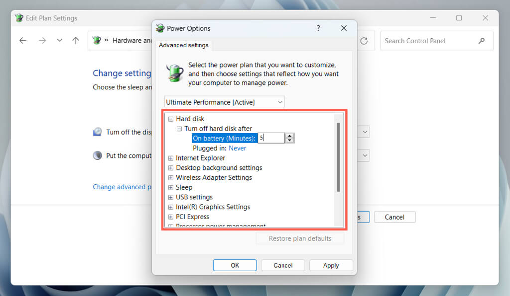Image resolution: width=510 pixels, height=296 pixels.
Task: Click the settings list vertical scrollbar
Action: point(339,158)
